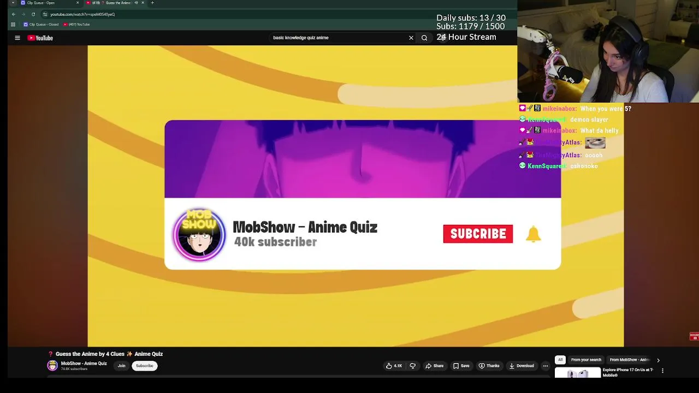Select the All filter chip
The width and height of the screenshot is (699, 393).
[560, 360]
